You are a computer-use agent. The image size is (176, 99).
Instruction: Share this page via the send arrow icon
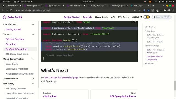click(x=135, y=10)
